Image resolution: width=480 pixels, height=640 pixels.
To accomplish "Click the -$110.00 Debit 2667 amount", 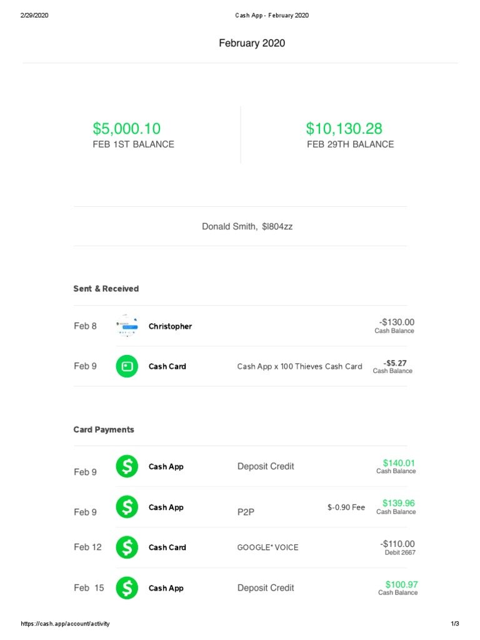I will pos(397,544).
